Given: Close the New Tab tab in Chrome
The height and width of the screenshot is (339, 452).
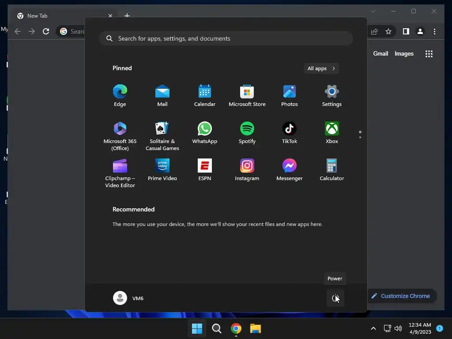Looking at the screenshot, I should pyautogui.click(x=110, y=16).
